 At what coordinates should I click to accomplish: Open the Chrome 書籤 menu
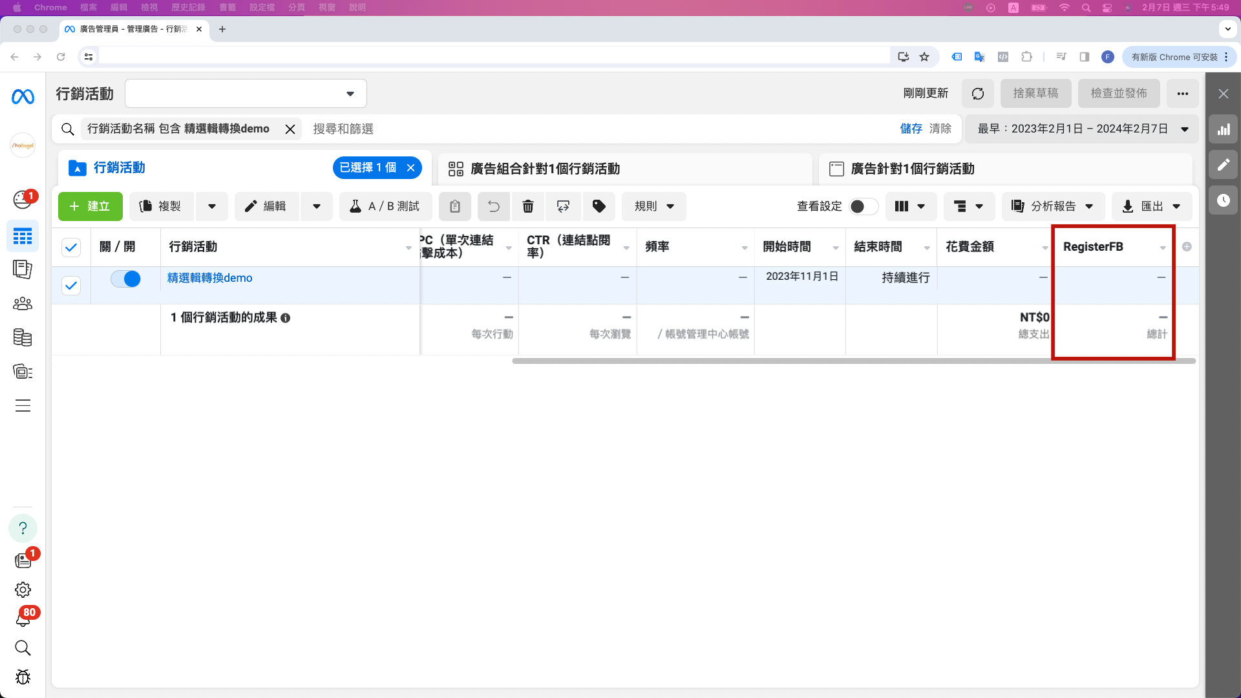(x=228, y=7)
